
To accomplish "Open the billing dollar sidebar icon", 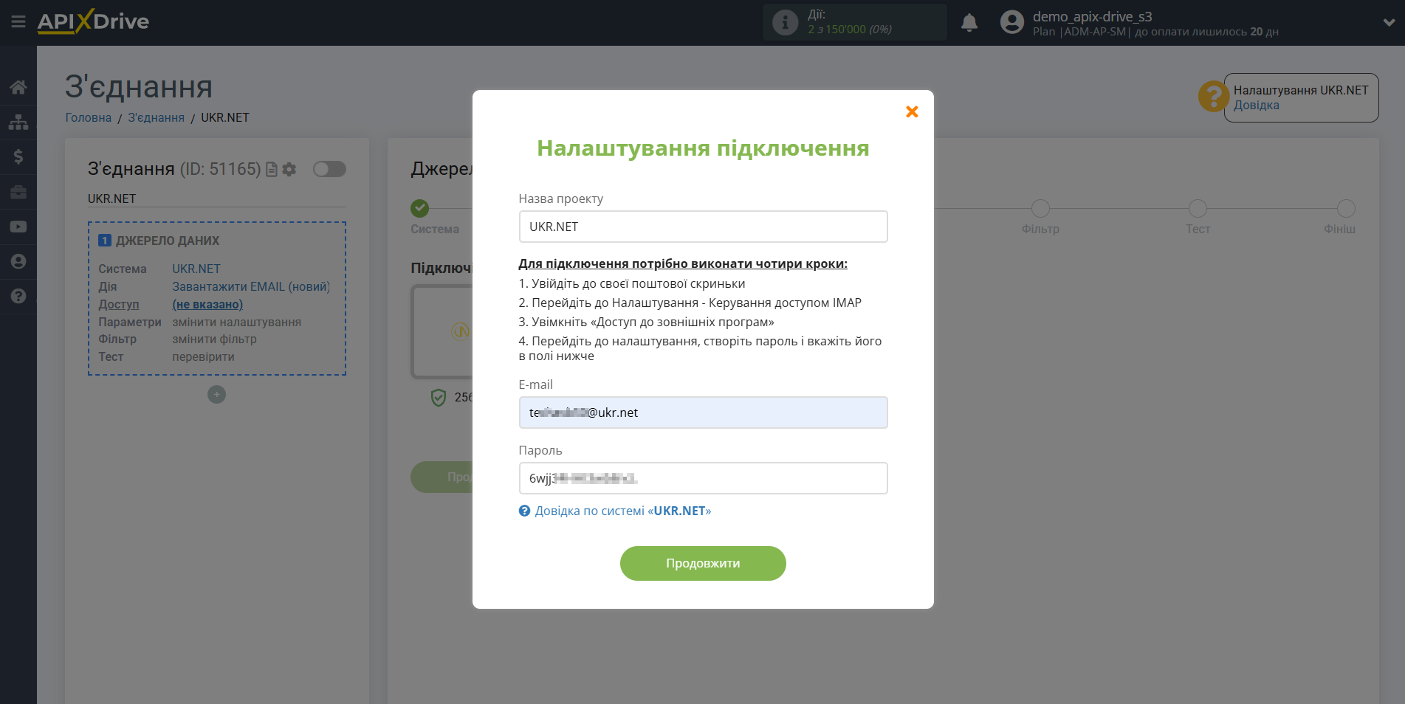I will coord(18,156).
